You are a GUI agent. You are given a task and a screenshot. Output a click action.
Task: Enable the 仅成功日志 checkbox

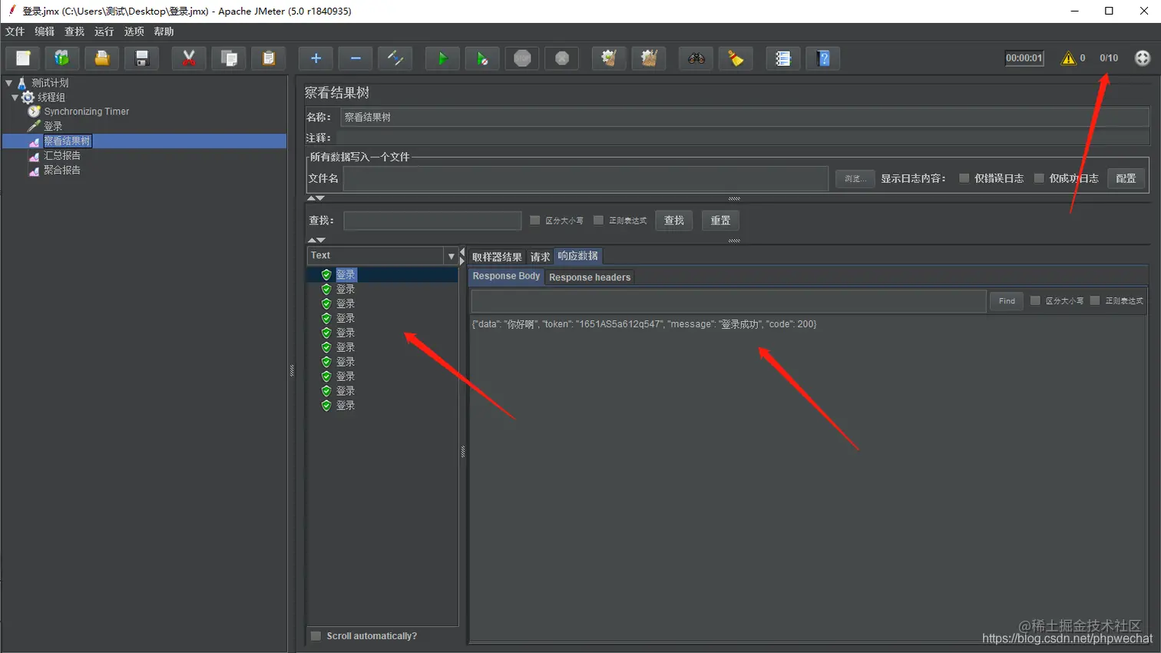1039,178
